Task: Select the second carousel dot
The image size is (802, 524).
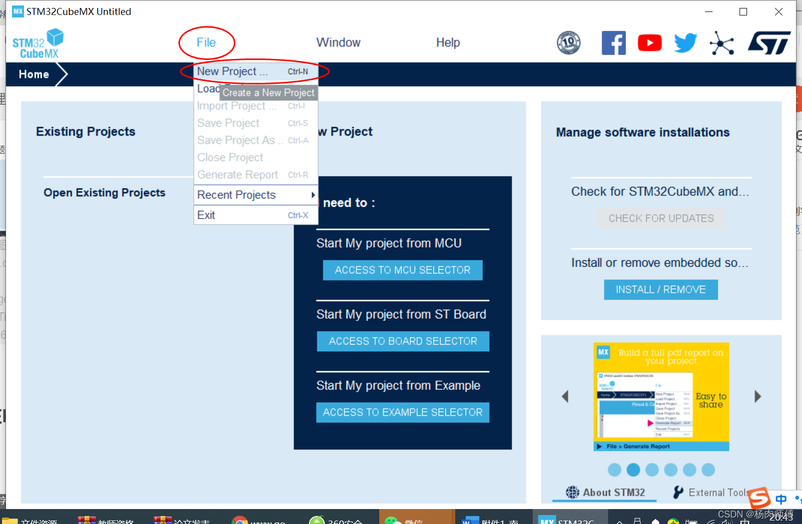Action: coord(633,470)
